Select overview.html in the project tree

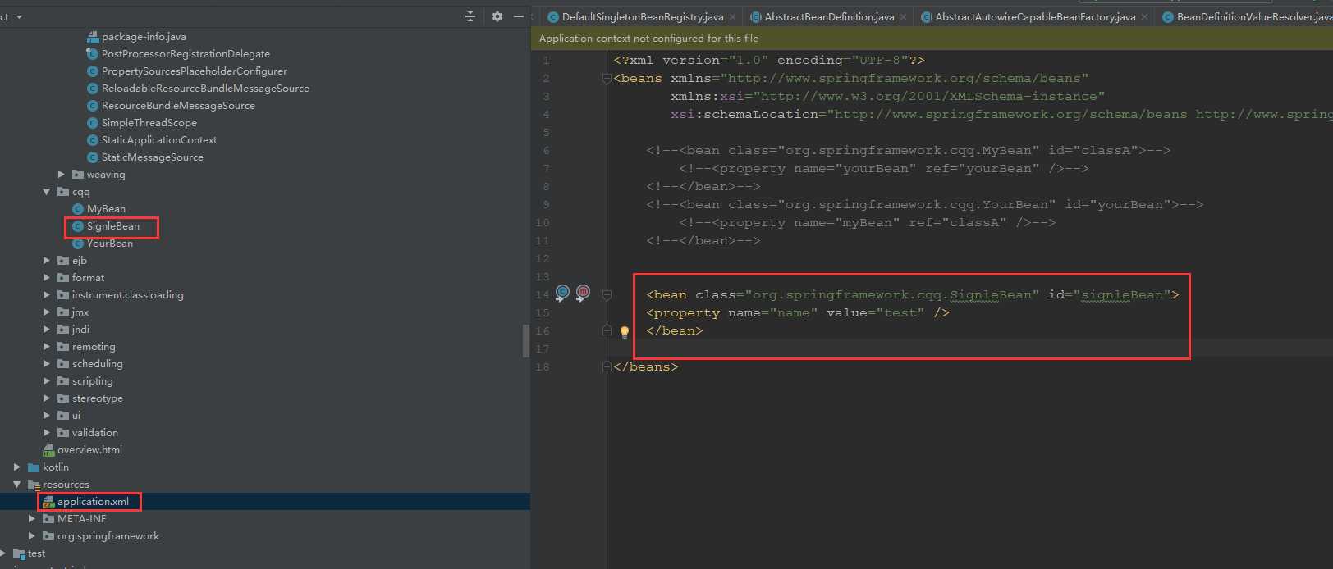(89, 450)
